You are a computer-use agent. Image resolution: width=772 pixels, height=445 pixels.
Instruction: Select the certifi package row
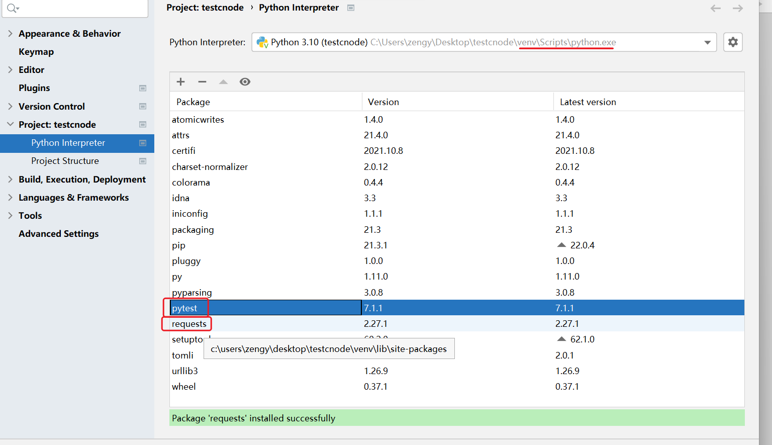[457, 151]
